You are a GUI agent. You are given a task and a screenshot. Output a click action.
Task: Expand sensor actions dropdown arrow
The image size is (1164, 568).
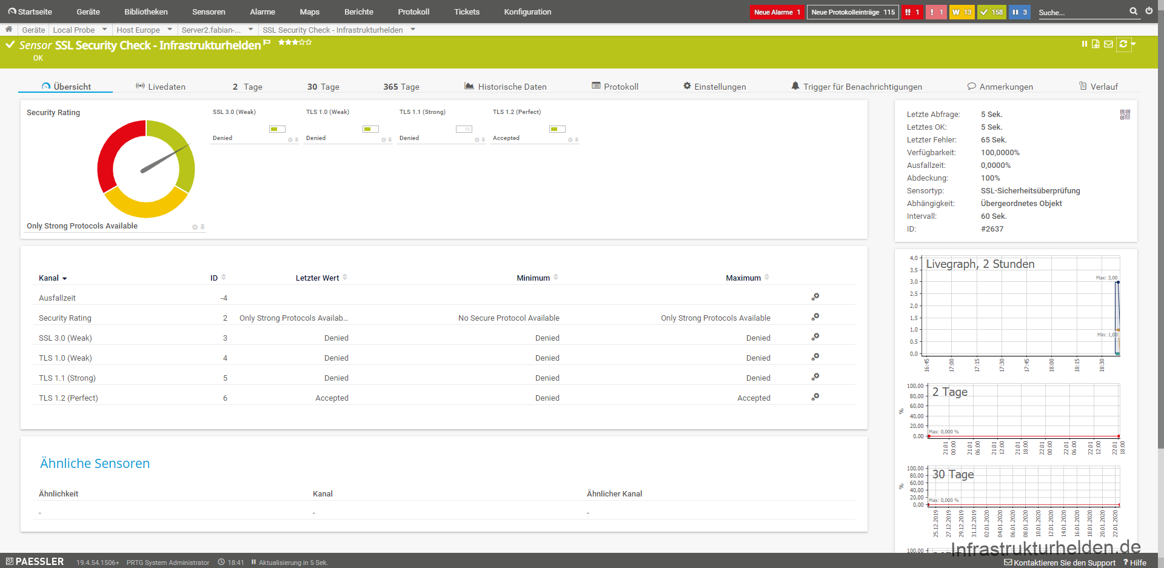(x=1133, y=44)
